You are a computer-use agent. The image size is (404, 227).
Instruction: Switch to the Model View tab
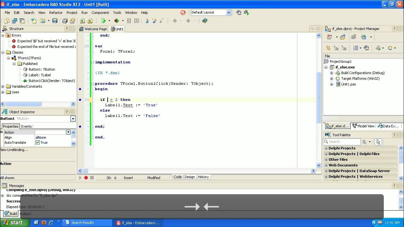point(363,126)
